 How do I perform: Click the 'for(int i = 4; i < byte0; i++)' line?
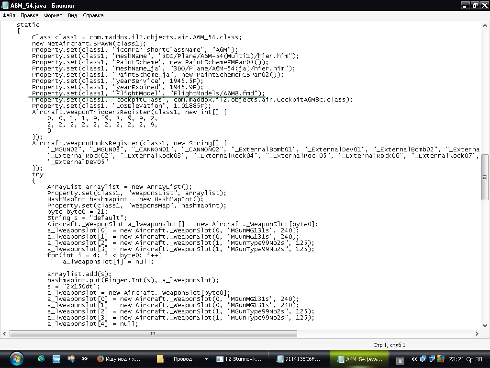click(x=105, y=255)
